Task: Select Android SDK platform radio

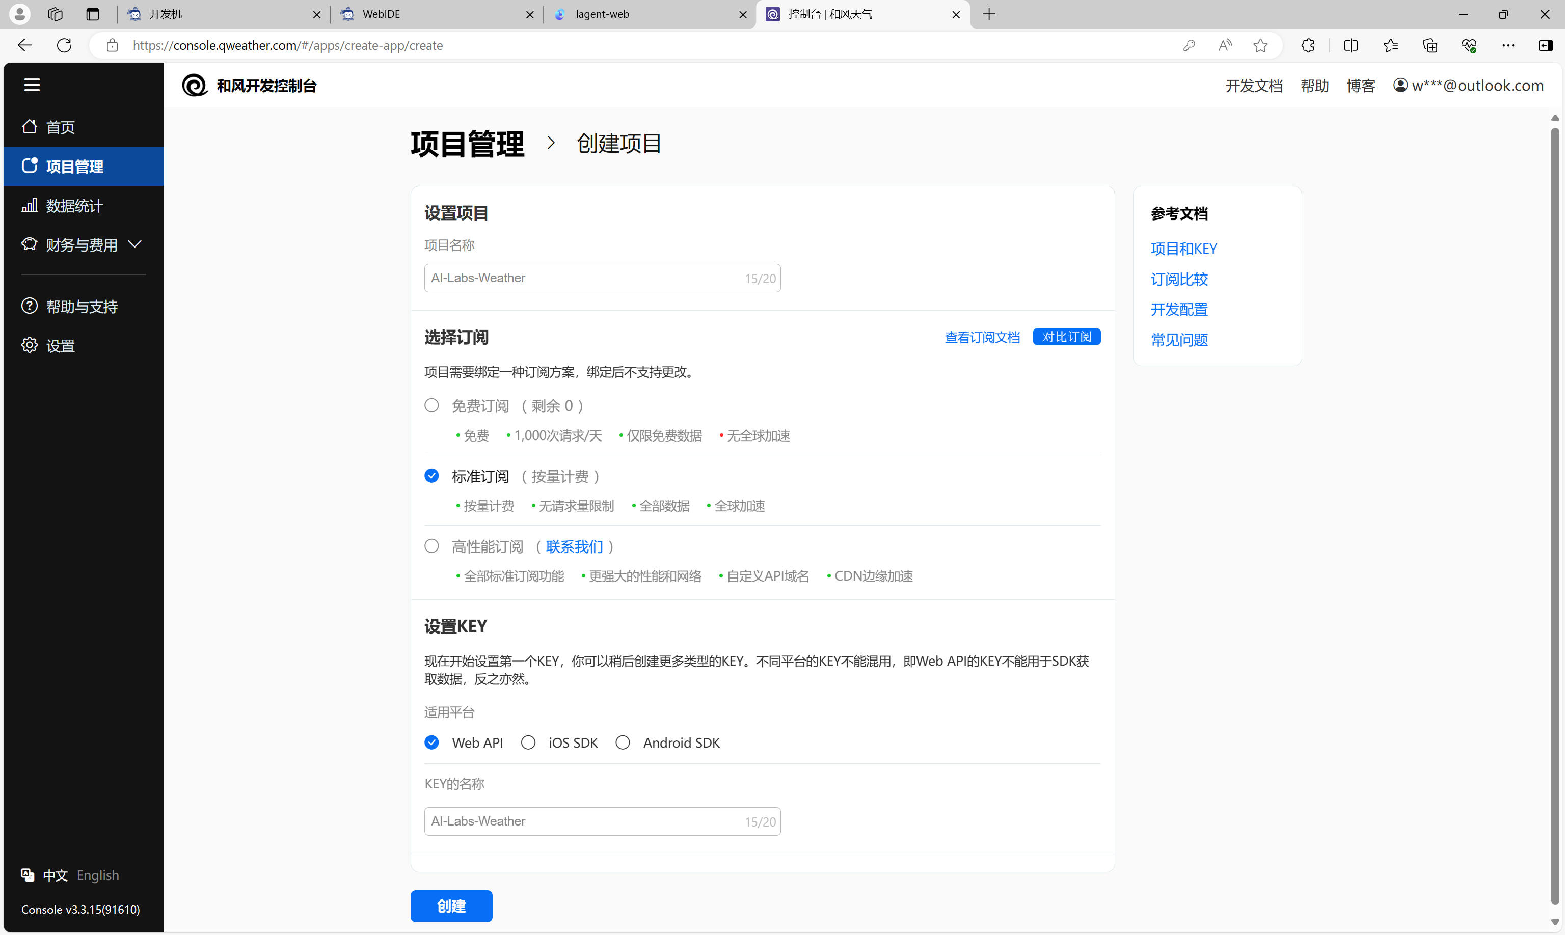Action: click(623, 742)
